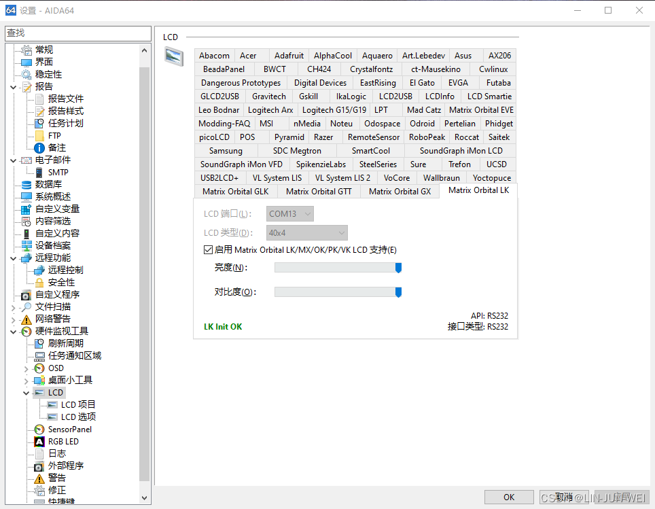
Task: Click the tree scrollbar up arrow
Action: pyautogui.click(x=144, y=50)
